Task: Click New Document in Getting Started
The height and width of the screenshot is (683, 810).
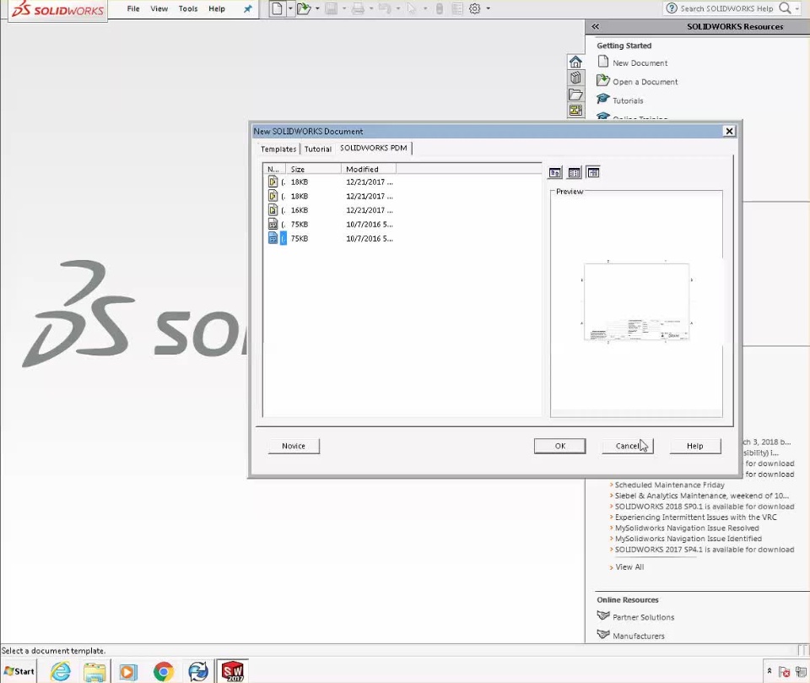Action: point(640,63)
